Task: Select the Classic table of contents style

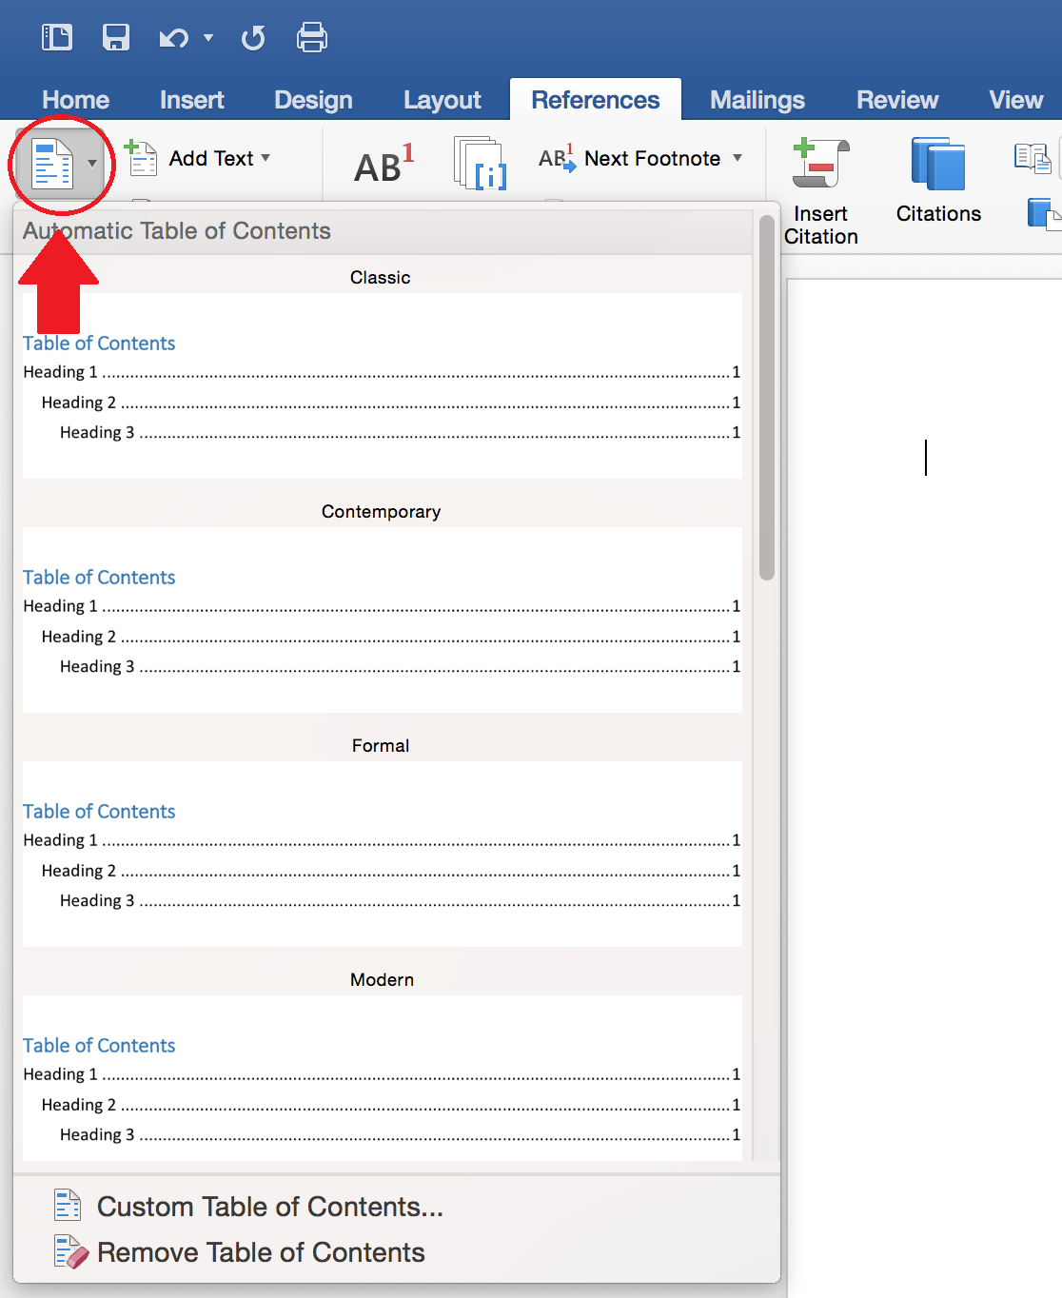Action: pyautogui.click(x=382, y=385)
